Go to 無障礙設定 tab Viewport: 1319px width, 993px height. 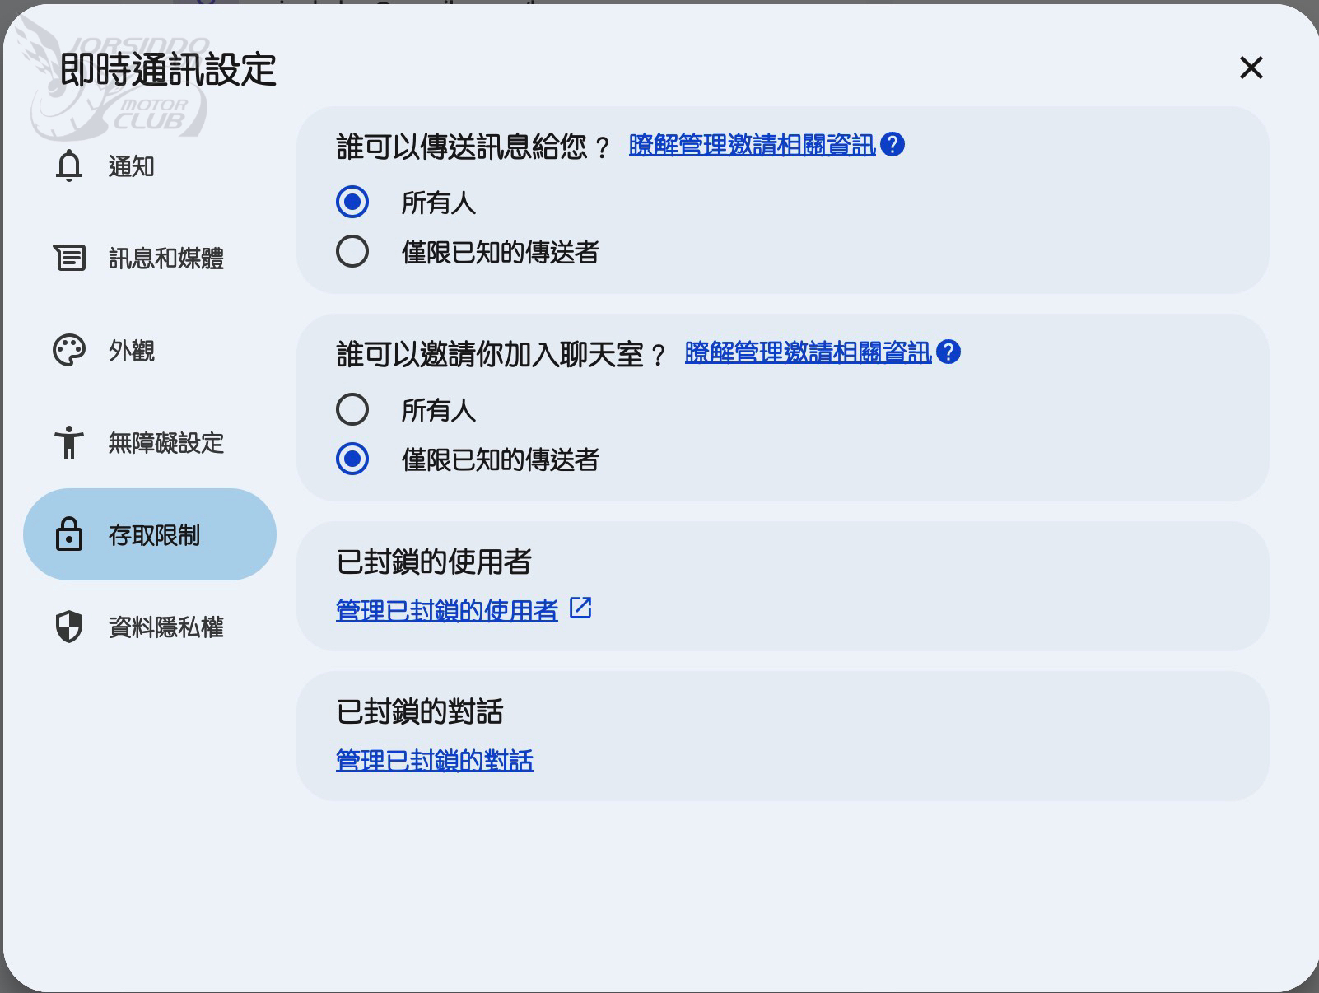[150, 442]
